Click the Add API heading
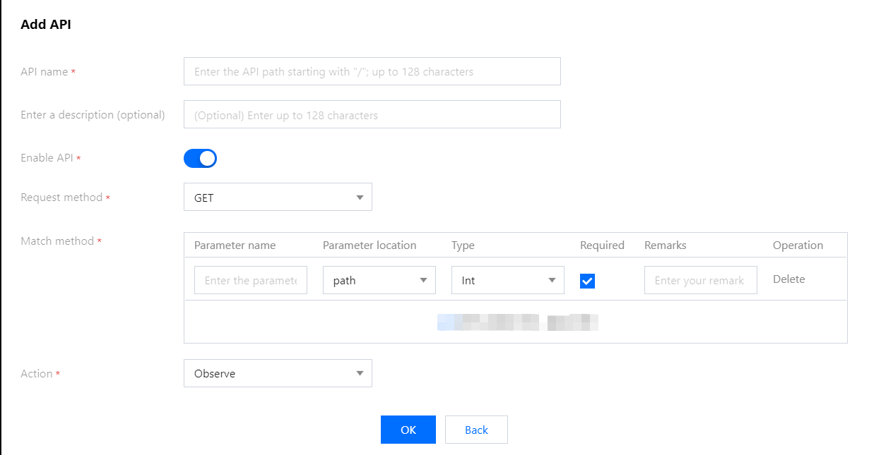This screenshot has height=455, width=869. point(46,25)
